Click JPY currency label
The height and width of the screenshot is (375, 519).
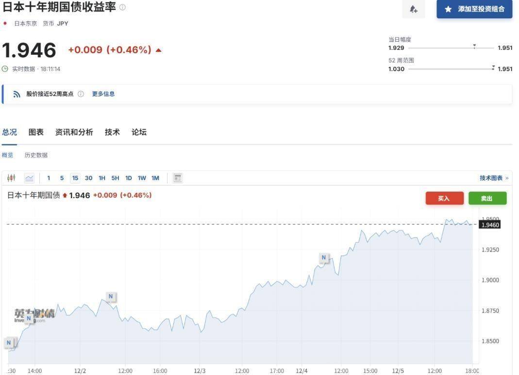tap(63, 23)
